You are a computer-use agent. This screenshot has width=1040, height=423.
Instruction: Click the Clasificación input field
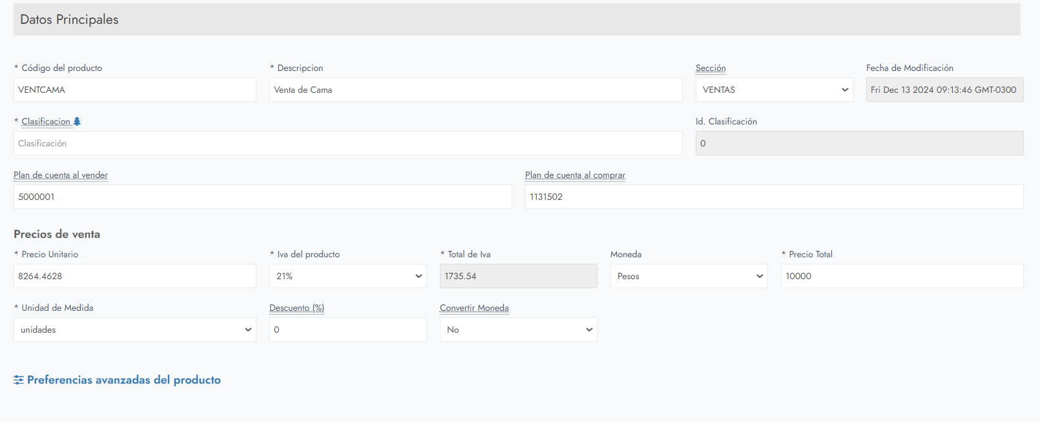[348, 143]
